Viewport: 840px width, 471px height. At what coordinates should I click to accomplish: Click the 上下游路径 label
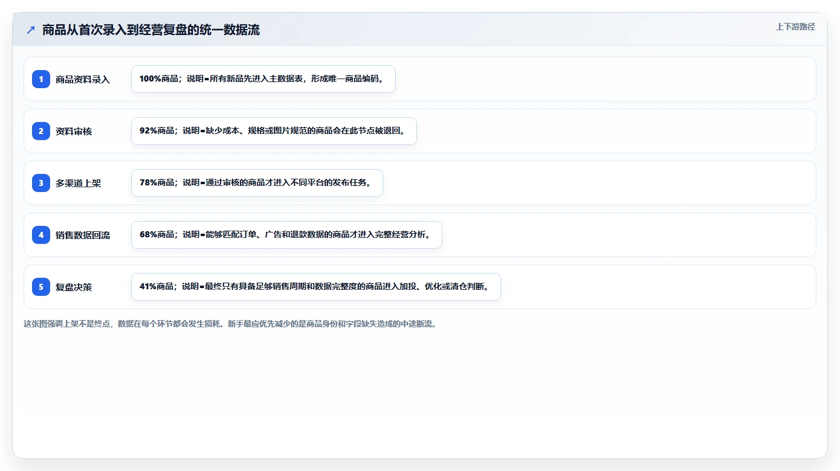pyautogui.click(x=795, y=27)
